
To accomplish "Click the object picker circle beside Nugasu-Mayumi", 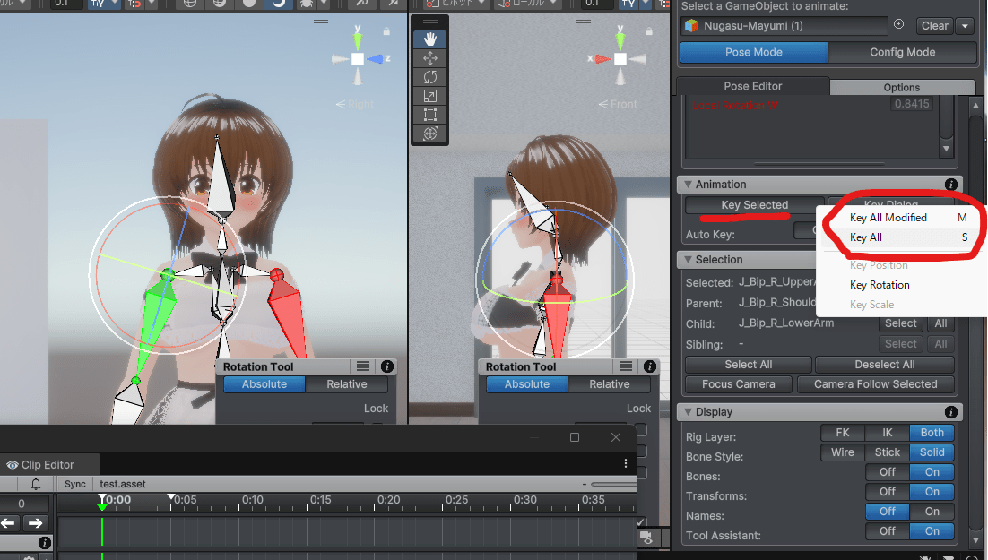I will [x=899, y=25].
